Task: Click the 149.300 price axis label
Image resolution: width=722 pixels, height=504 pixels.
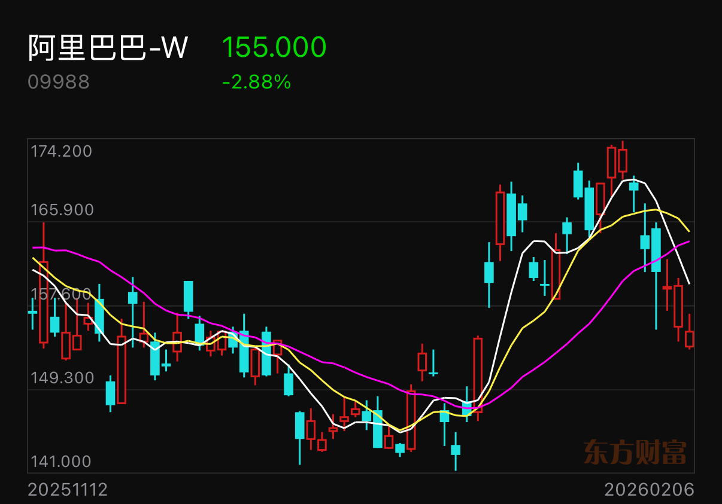Action: pos(61,377)
